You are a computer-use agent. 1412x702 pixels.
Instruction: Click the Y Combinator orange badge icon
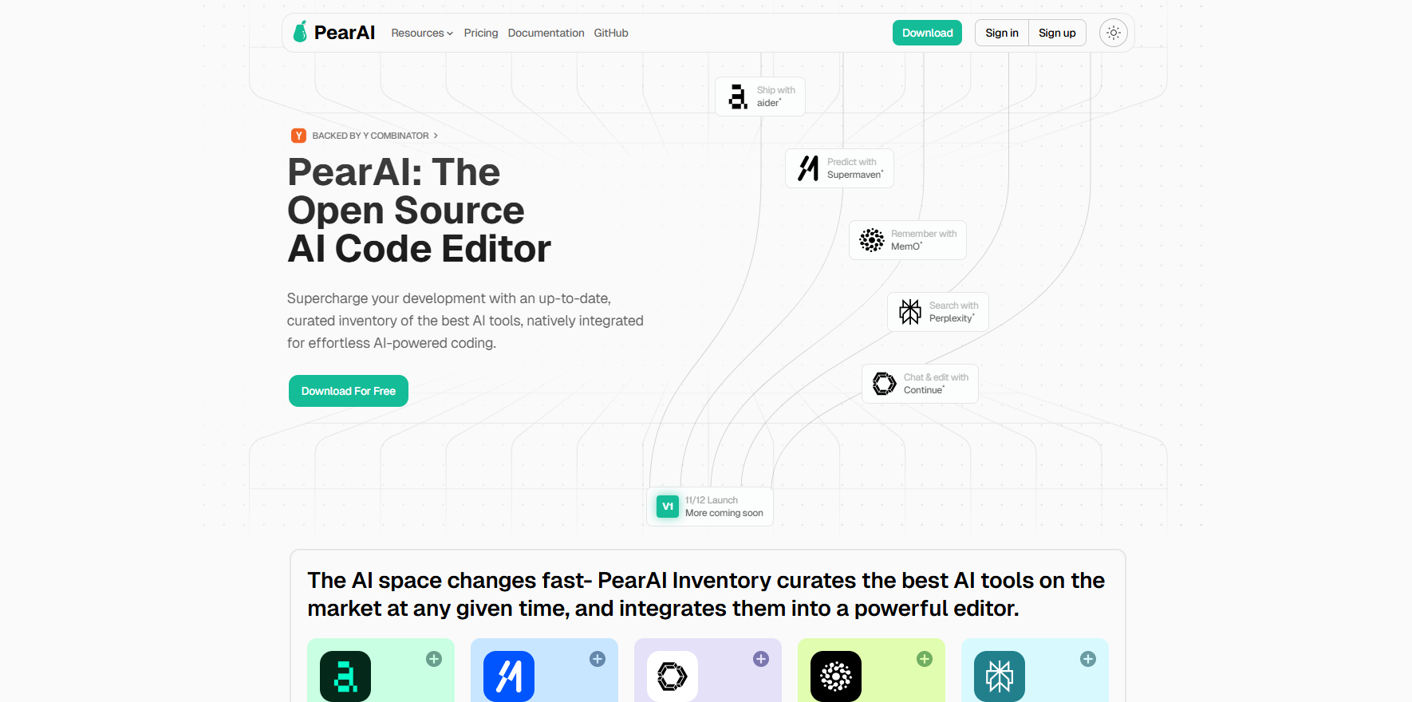[x=298, y=136]
